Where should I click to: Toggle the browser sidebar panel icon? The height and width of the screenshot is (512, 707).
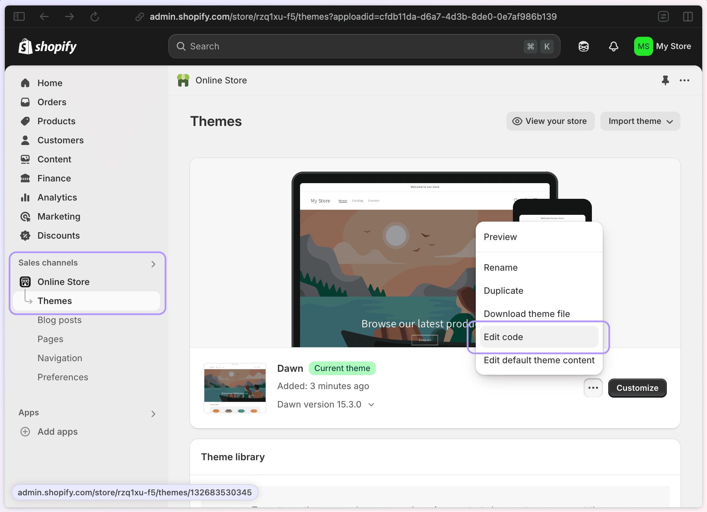(x=19, y=16)
